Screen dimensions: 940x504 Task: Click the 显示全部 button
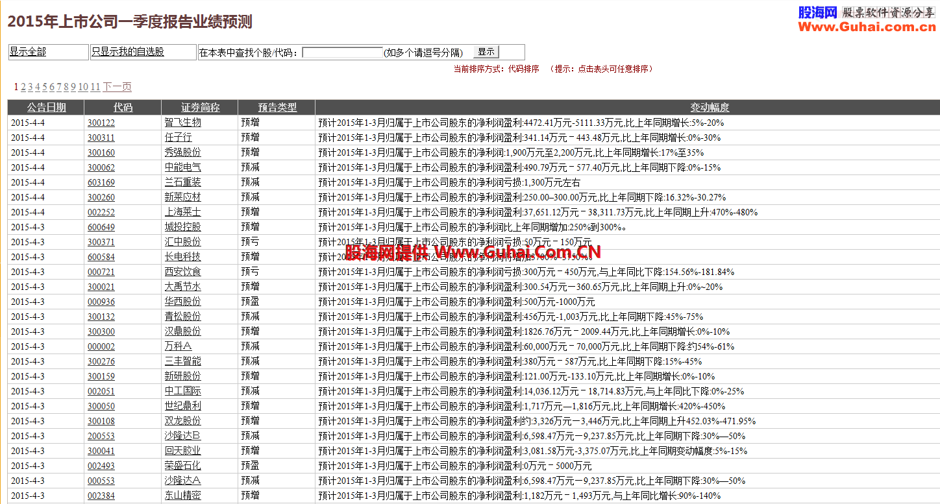28,52
